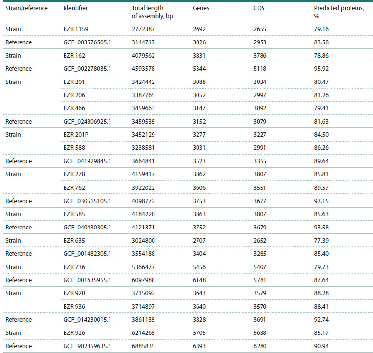Click the GCF_040430305.1 reference identifier
Screen dimensions: 373x353
[x=87, y=228]
